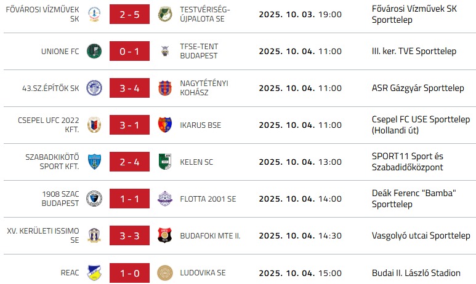Click the Flotta 2001 SE team logo

[x=164, y=199]
